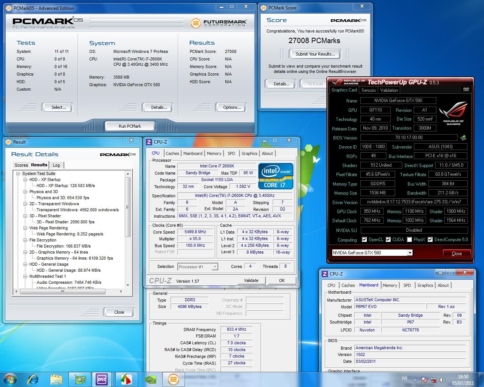Show hidden tray icons arrow
Screen dimensions: 484x387
[415, 380]
